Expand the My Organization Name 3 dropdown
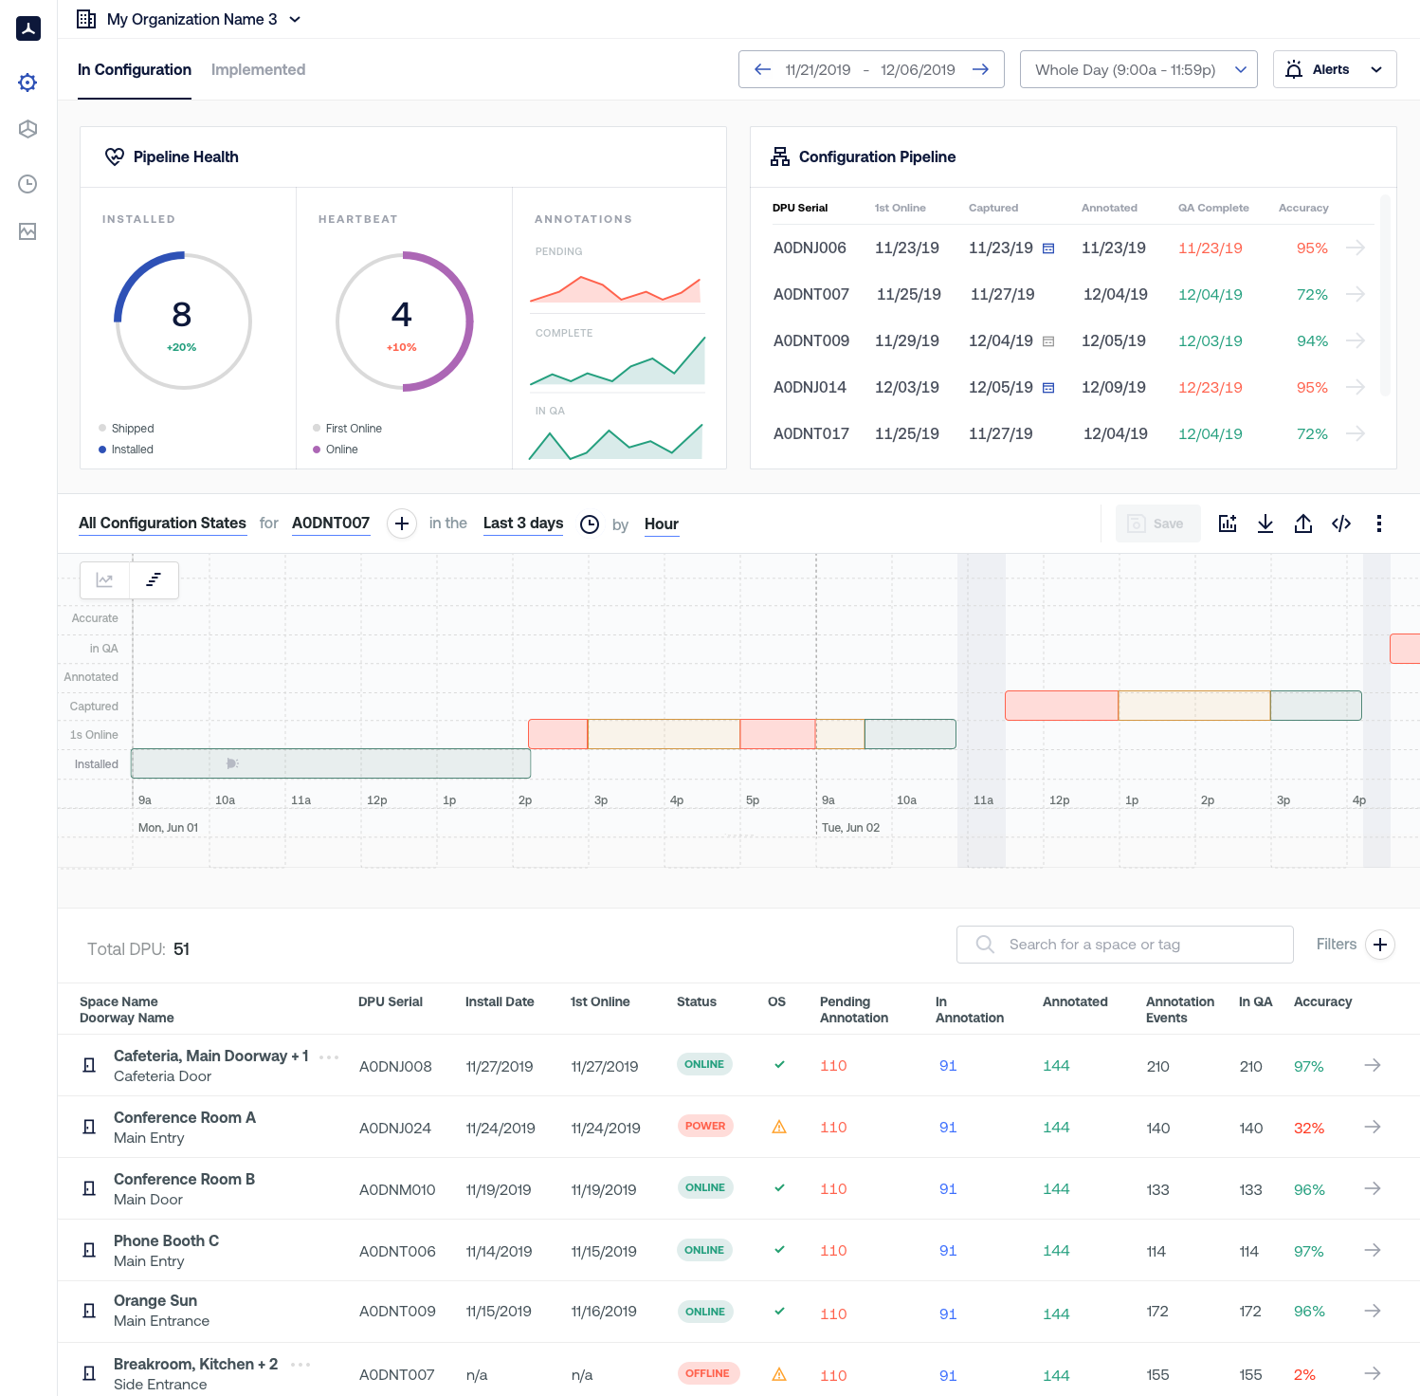Image resolution: width=1420 pixels, height=1396 pixels. (190, 19)
